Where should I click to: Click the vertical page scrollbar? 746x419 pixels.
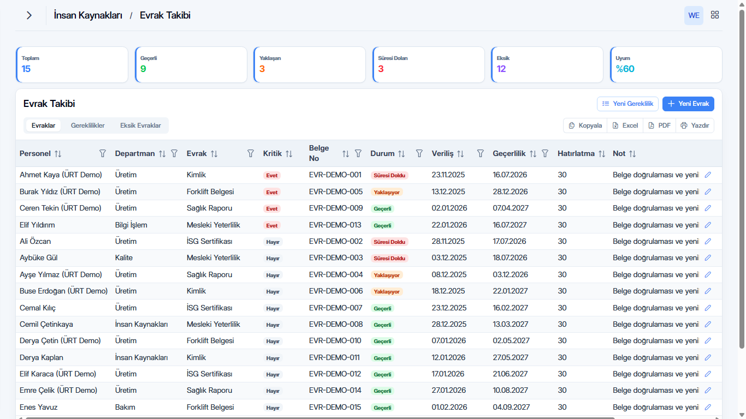pos(742,179)
